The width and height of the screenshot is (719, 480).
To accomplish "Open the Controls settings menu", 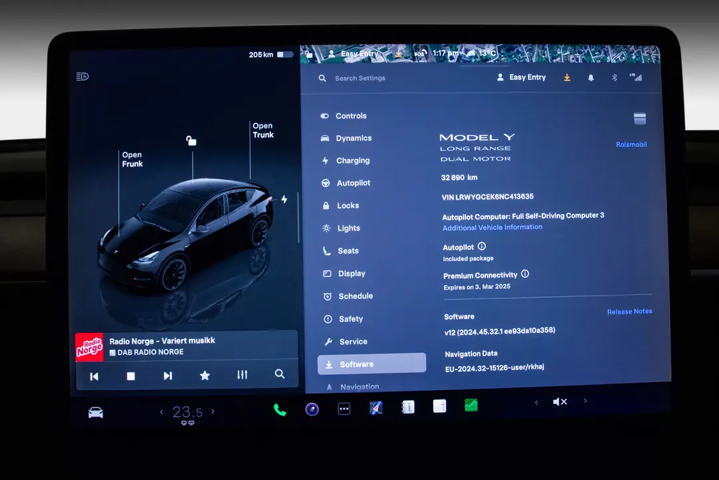I will (344, 116).
